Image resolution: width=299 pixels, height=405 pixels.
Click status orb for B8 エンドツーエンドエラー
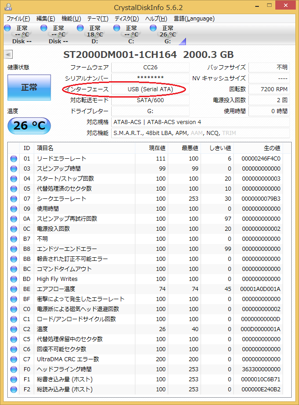(14, 249)
